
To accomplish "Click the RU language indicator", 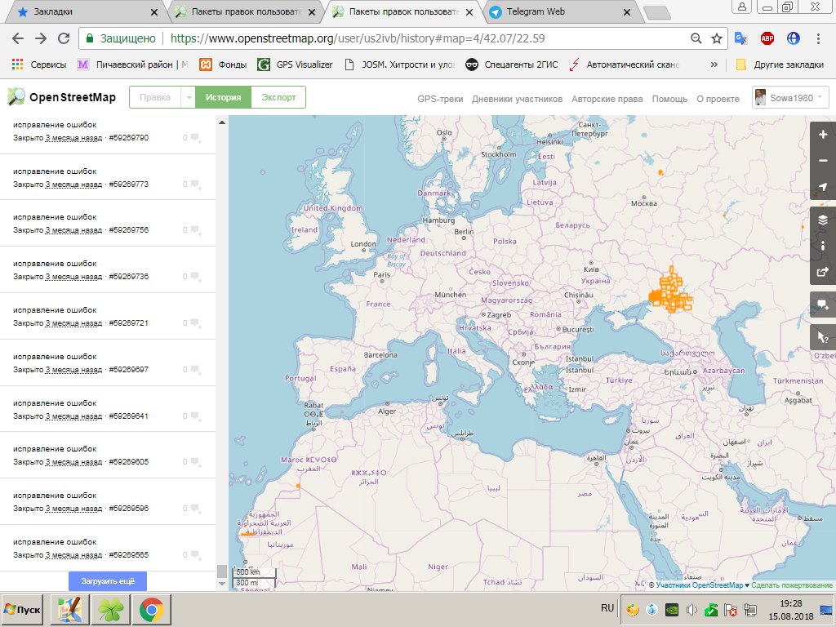I will click(x=607, y=608).
